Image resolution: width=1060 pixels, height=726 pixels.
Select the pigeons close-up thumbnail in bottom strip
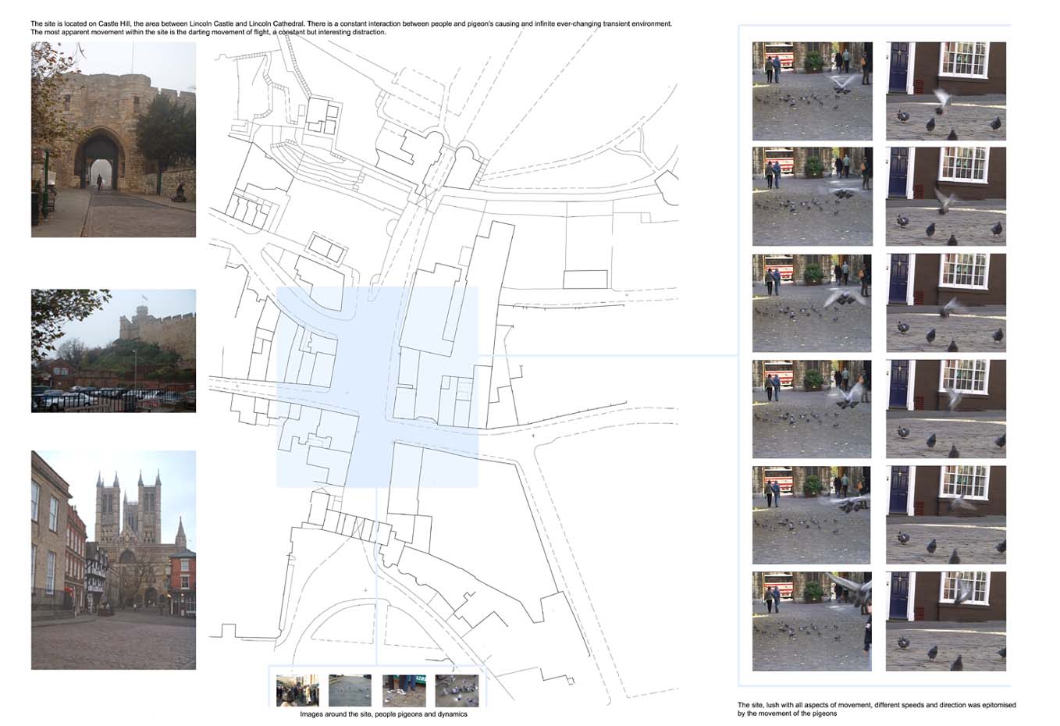(x=457, y=690)
